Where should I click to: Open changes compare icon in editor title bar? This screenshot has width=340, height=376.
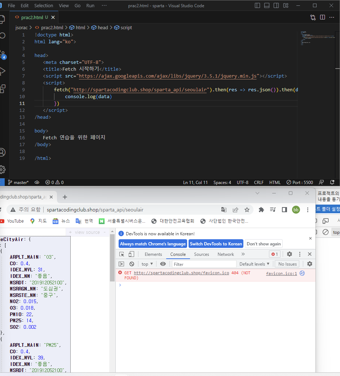[313, 17]
